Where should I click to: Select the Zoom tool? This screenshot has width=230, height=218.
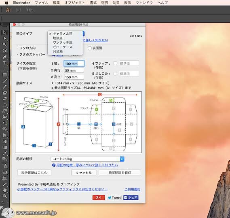point(4,196)
